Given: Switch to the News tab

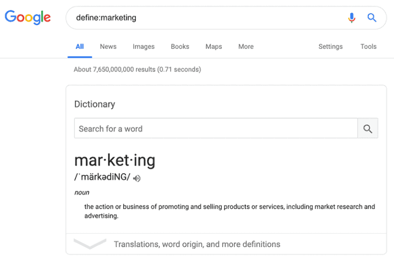Looking at the screenshot, I should coord(108,47).
